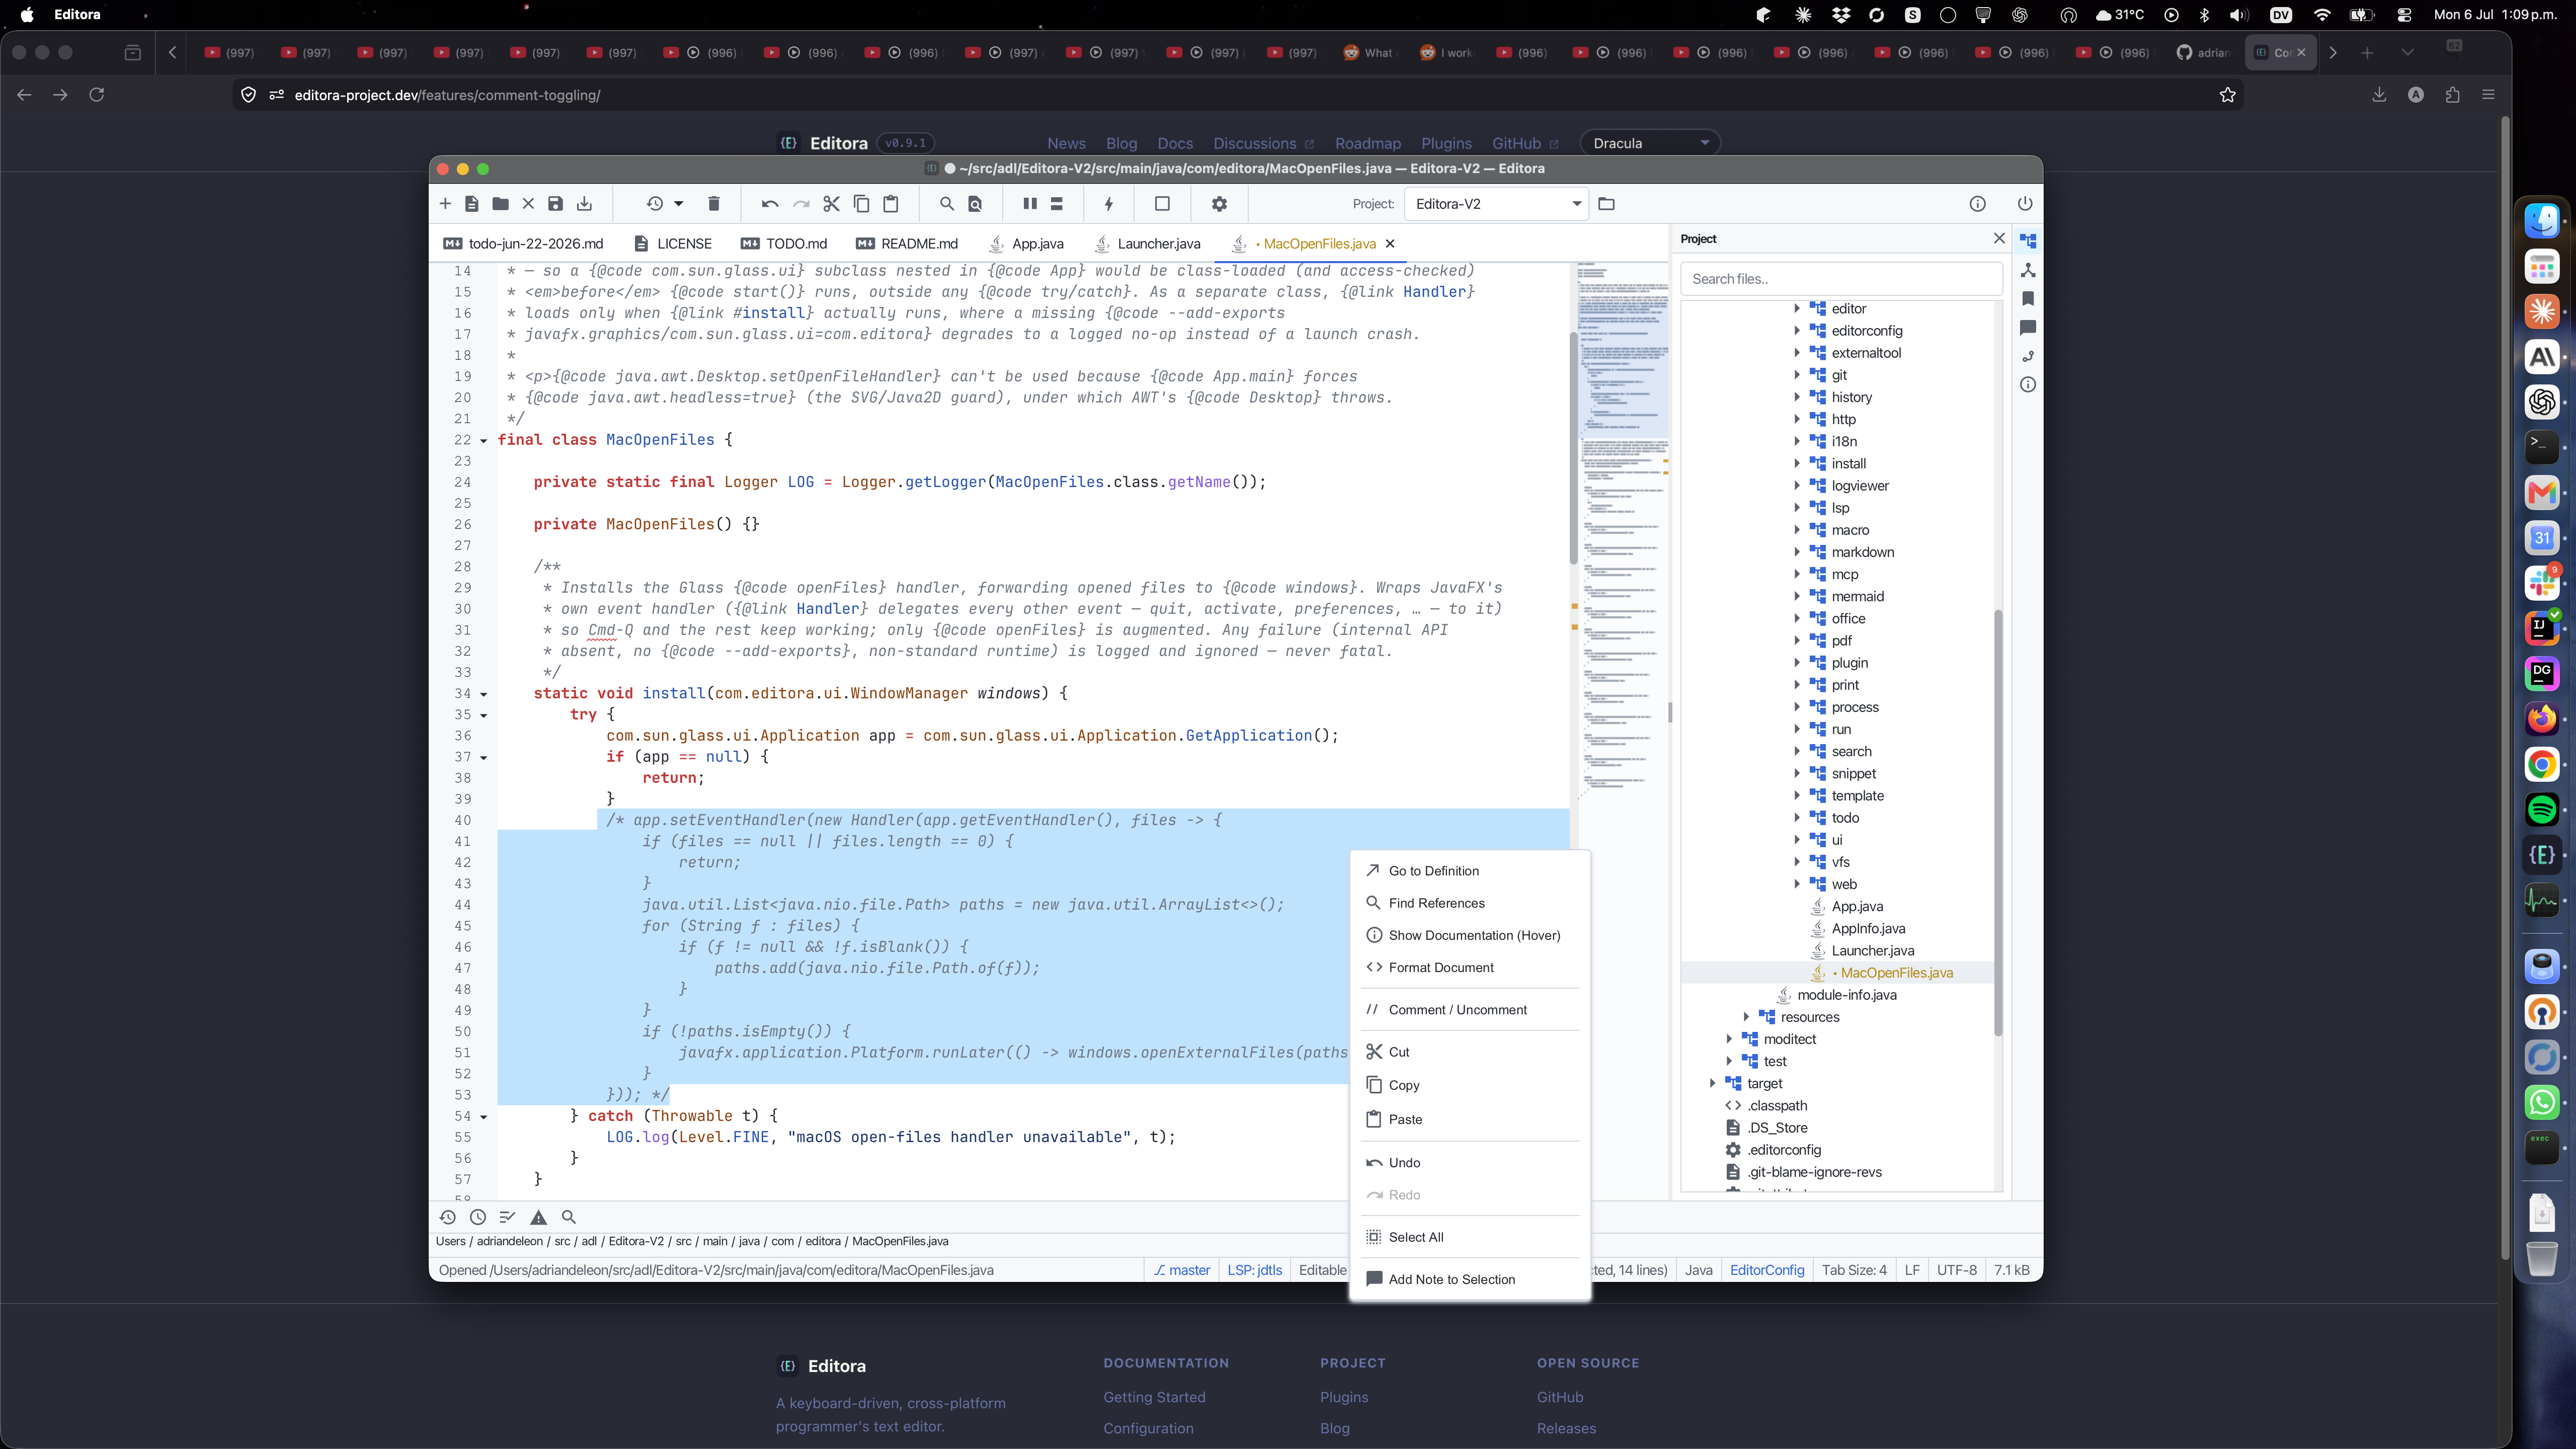Click the open file document icon in toolbar

click(472, 204)
